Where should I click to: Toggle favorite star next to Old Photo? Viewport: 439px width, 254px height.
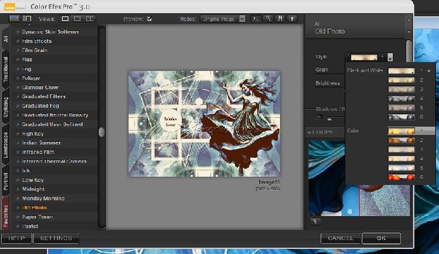click(x=18, y=208)
